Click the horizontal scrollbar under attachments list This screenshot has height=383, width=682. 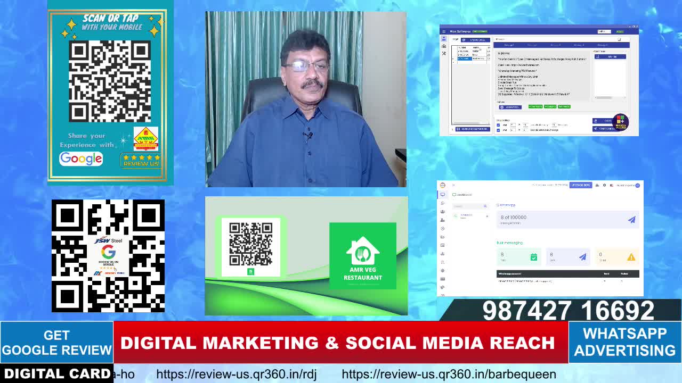point(611,97)
